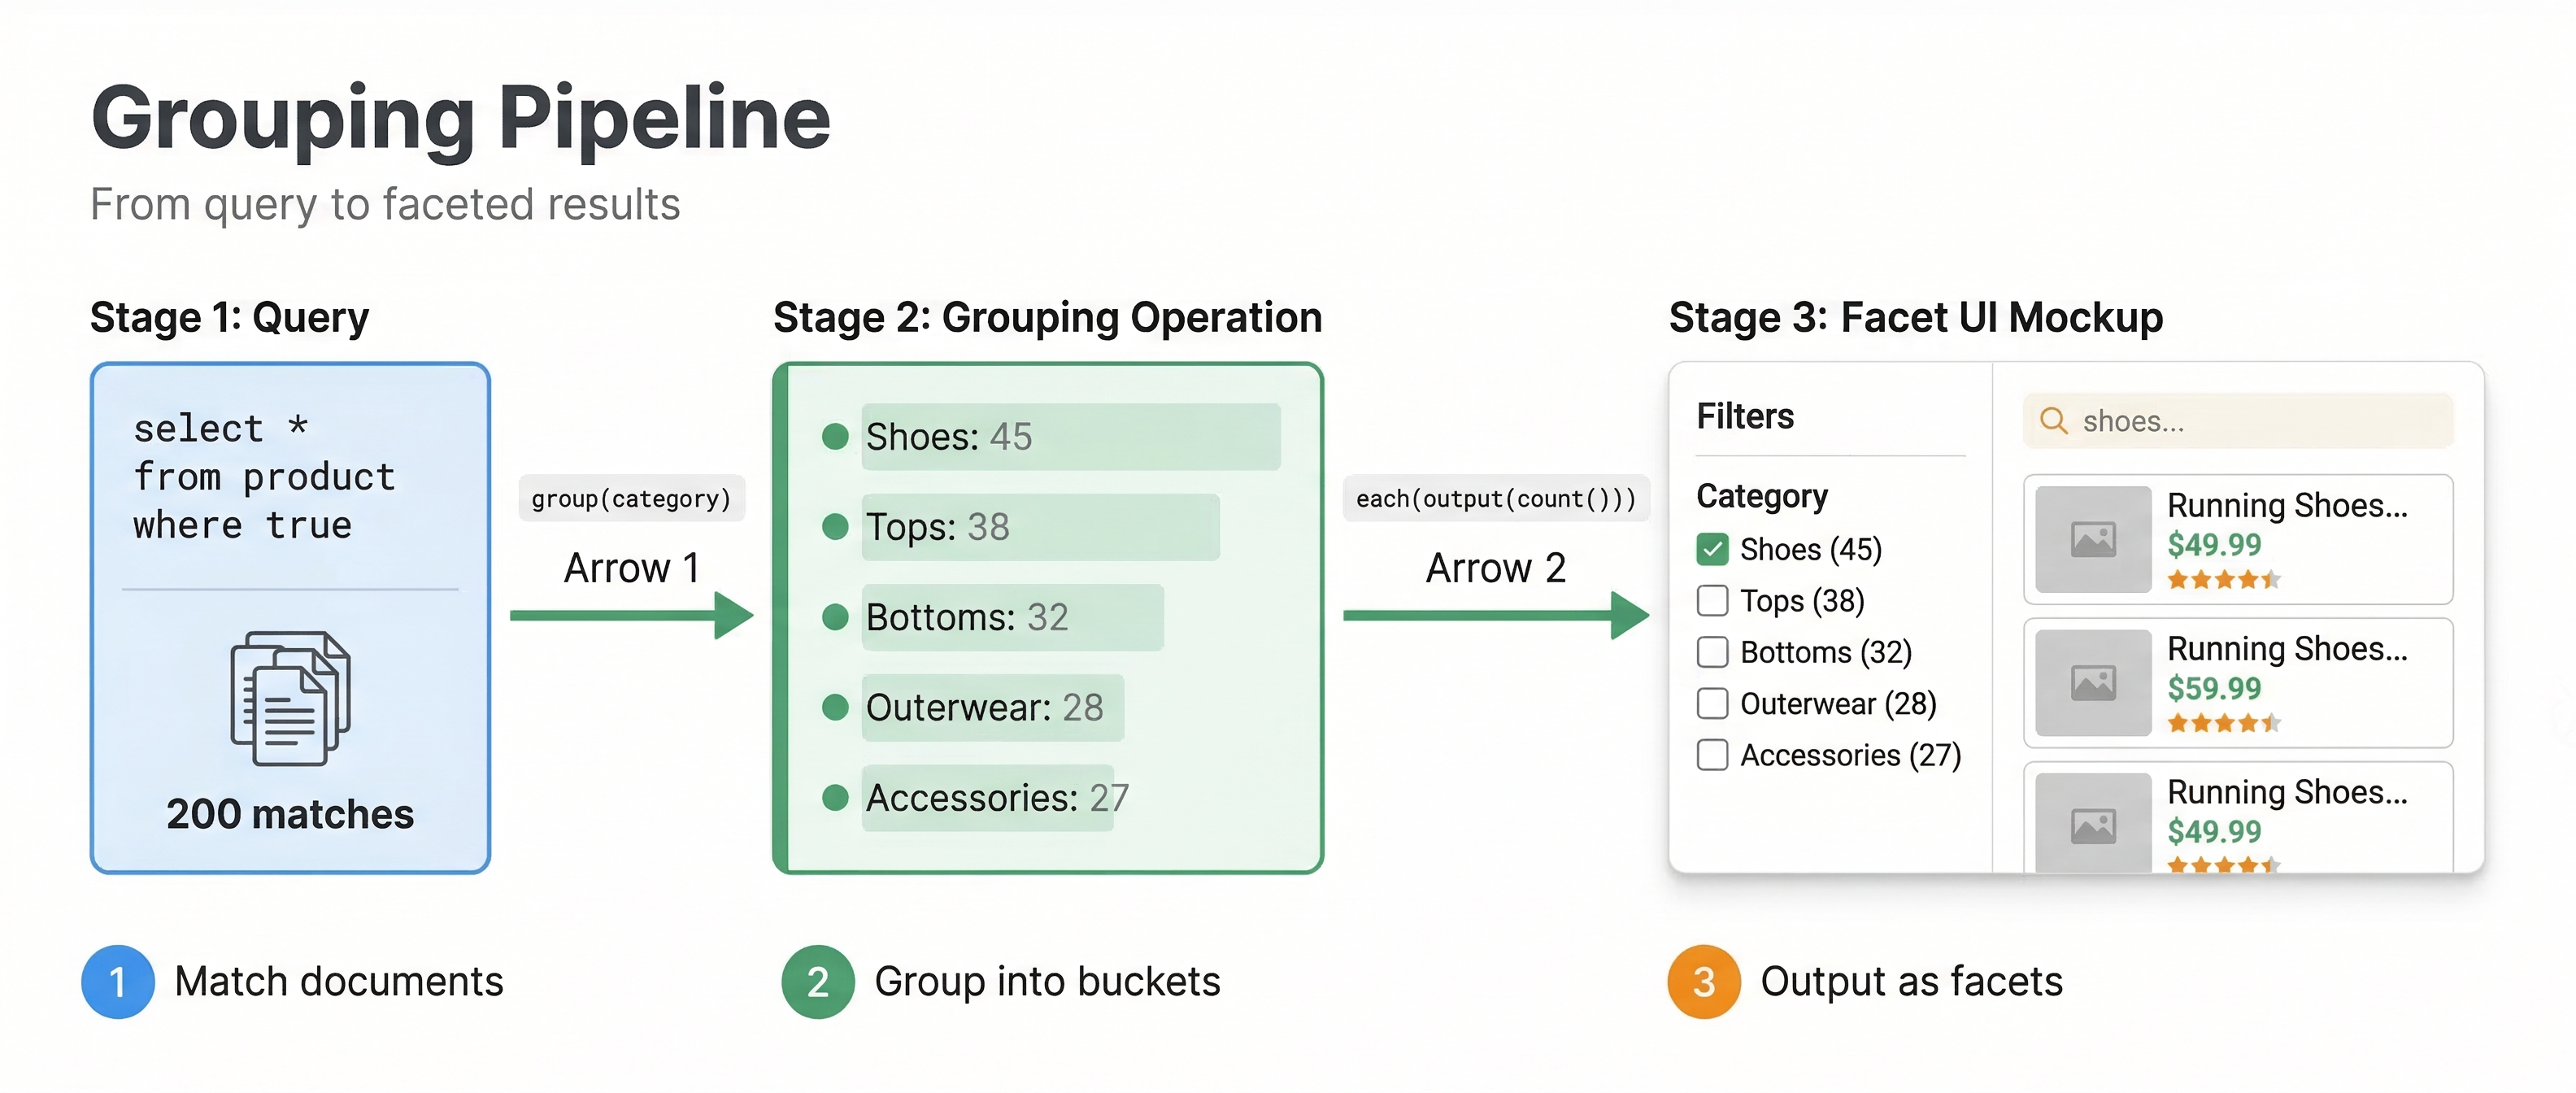Select the green bullet beside Shoes: 45

(x=835, y=437)
